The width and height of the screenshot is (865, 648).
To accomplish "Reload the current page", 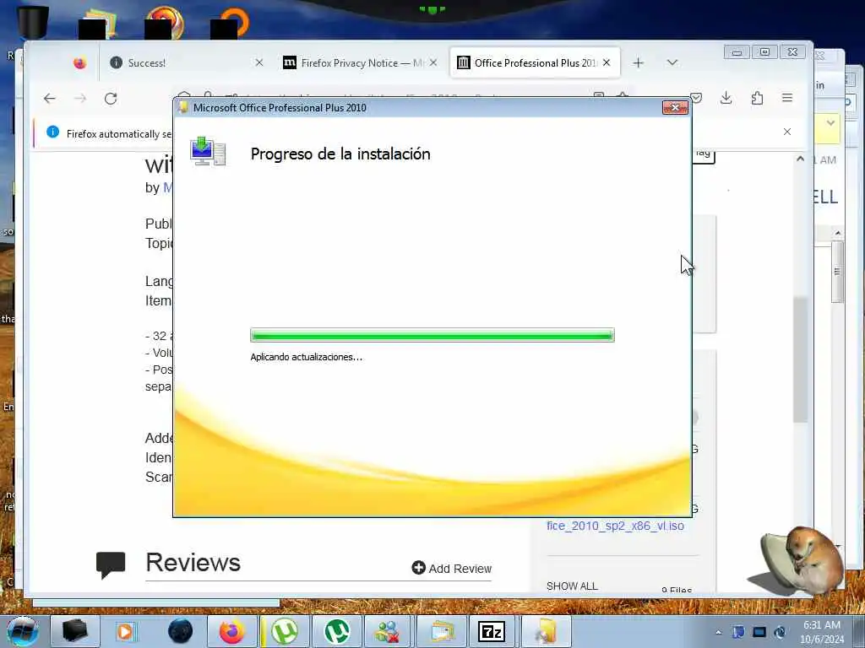I will click(x=111, y=98).
